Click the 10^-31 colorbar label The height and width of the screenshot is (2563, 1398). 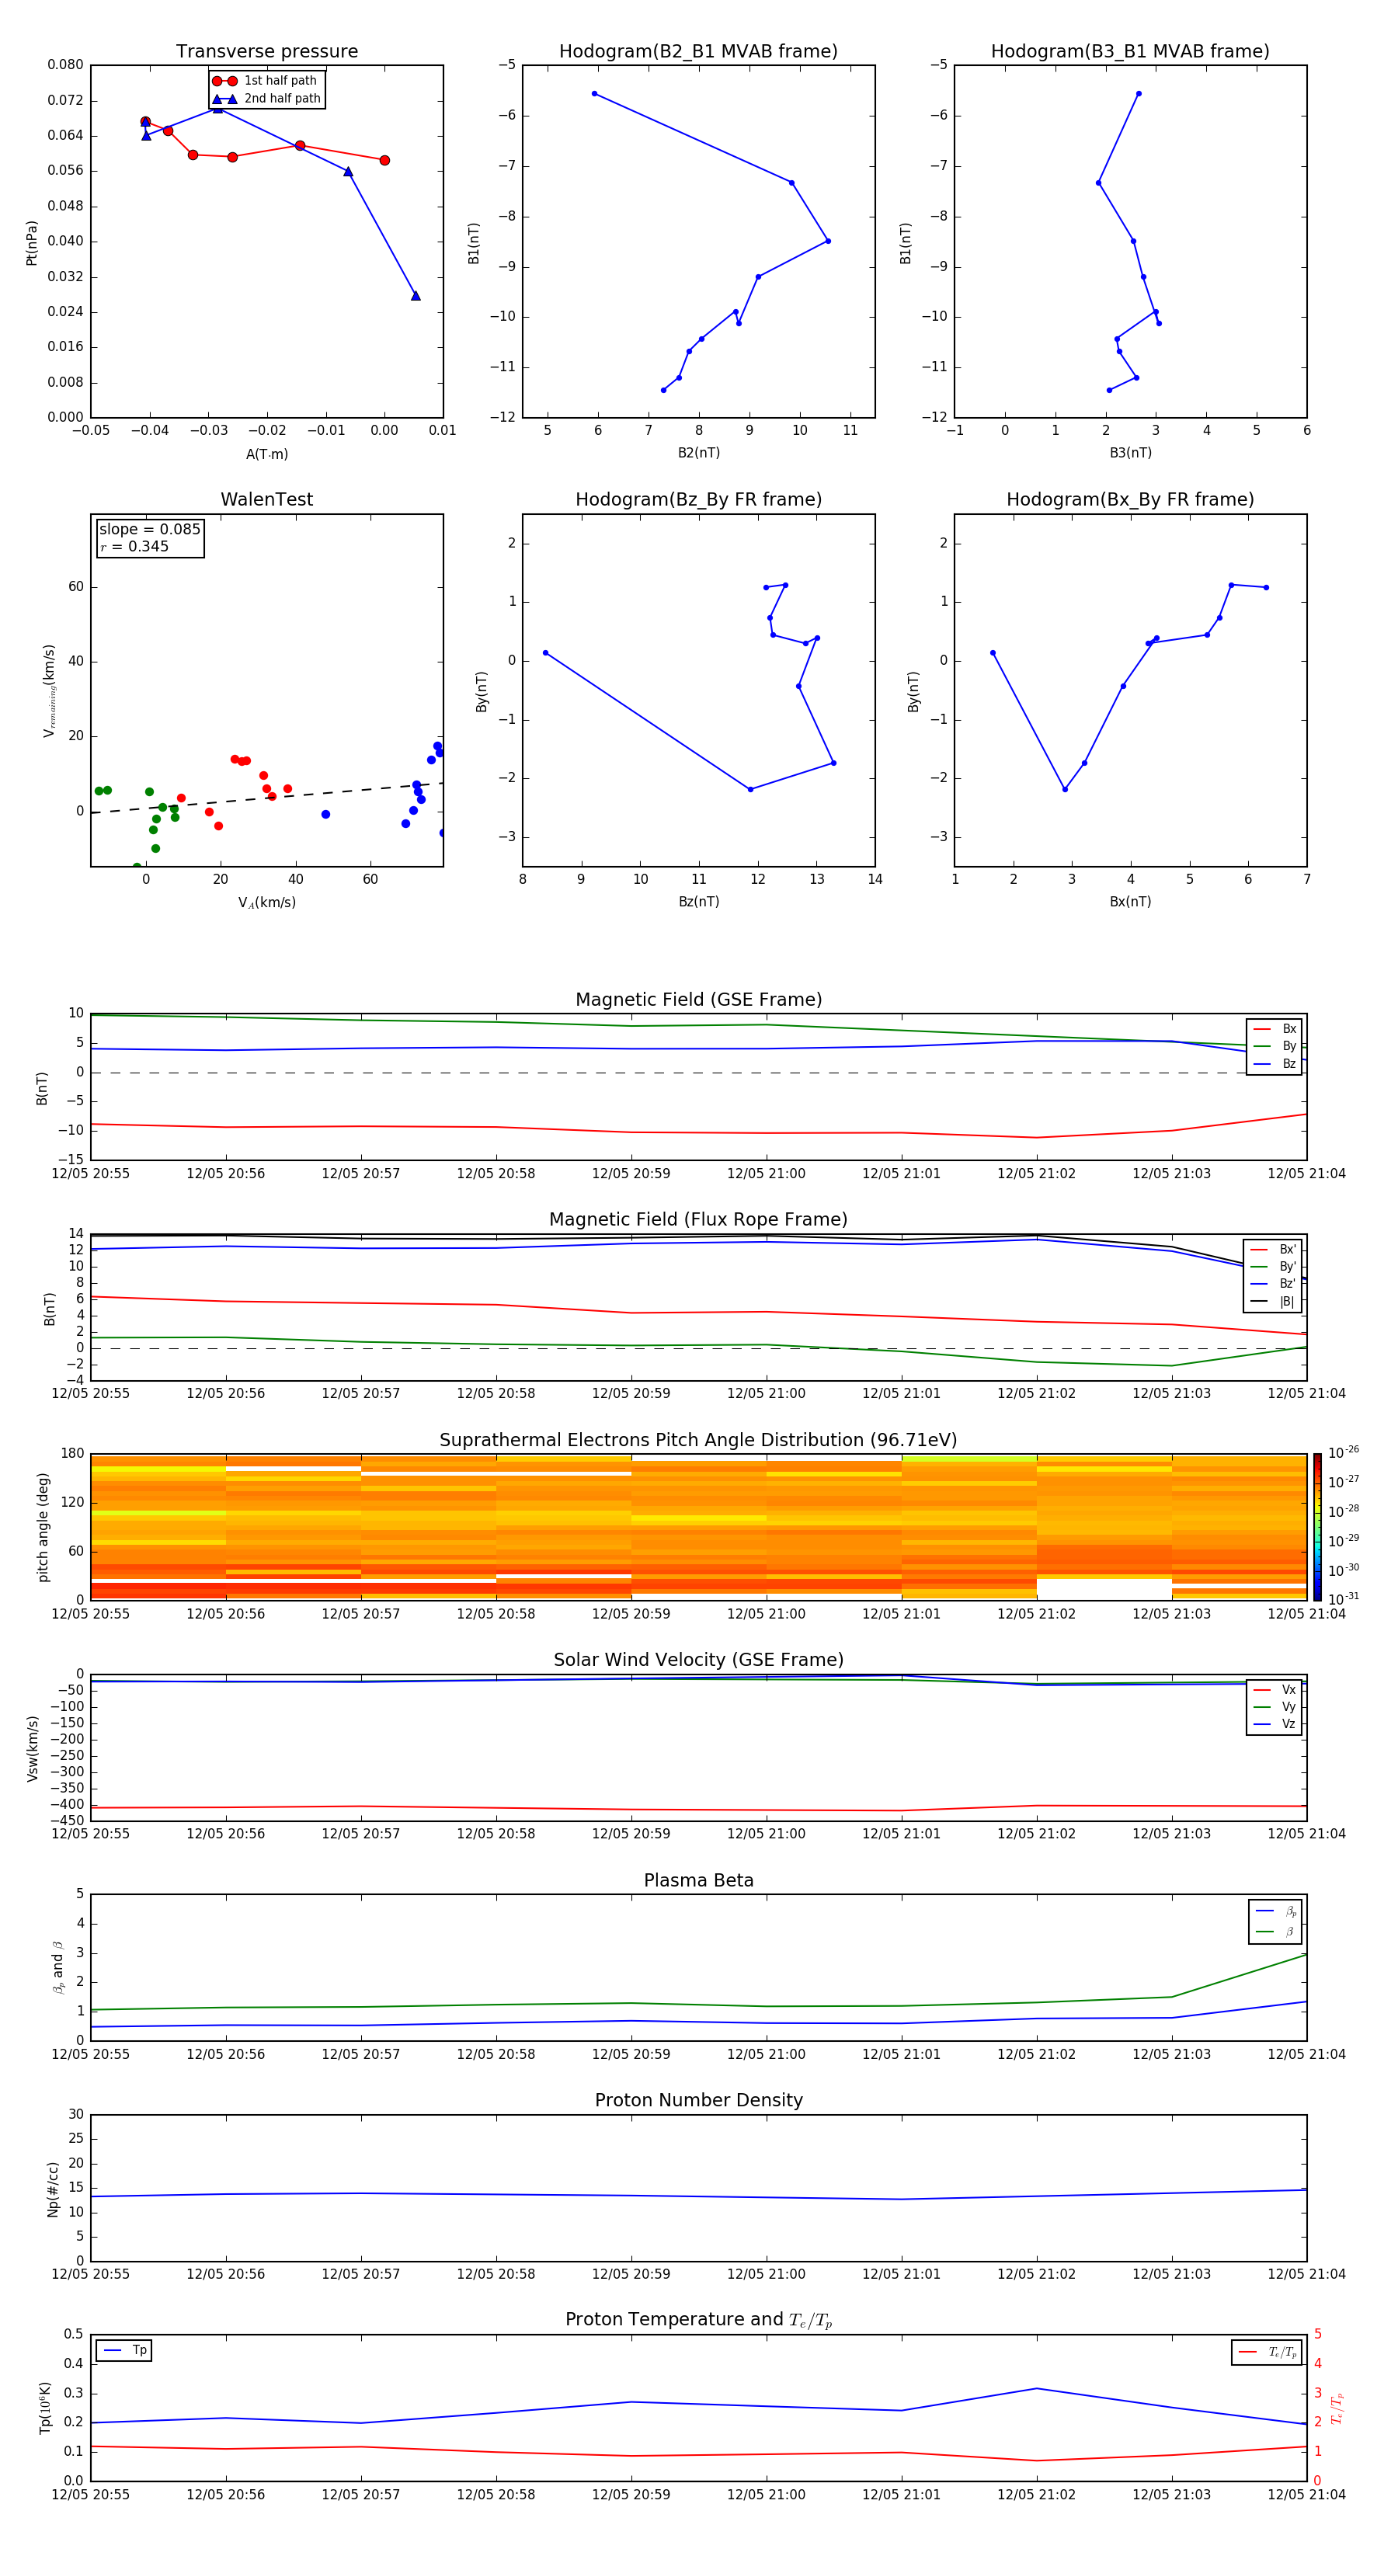point(1344,1599)
